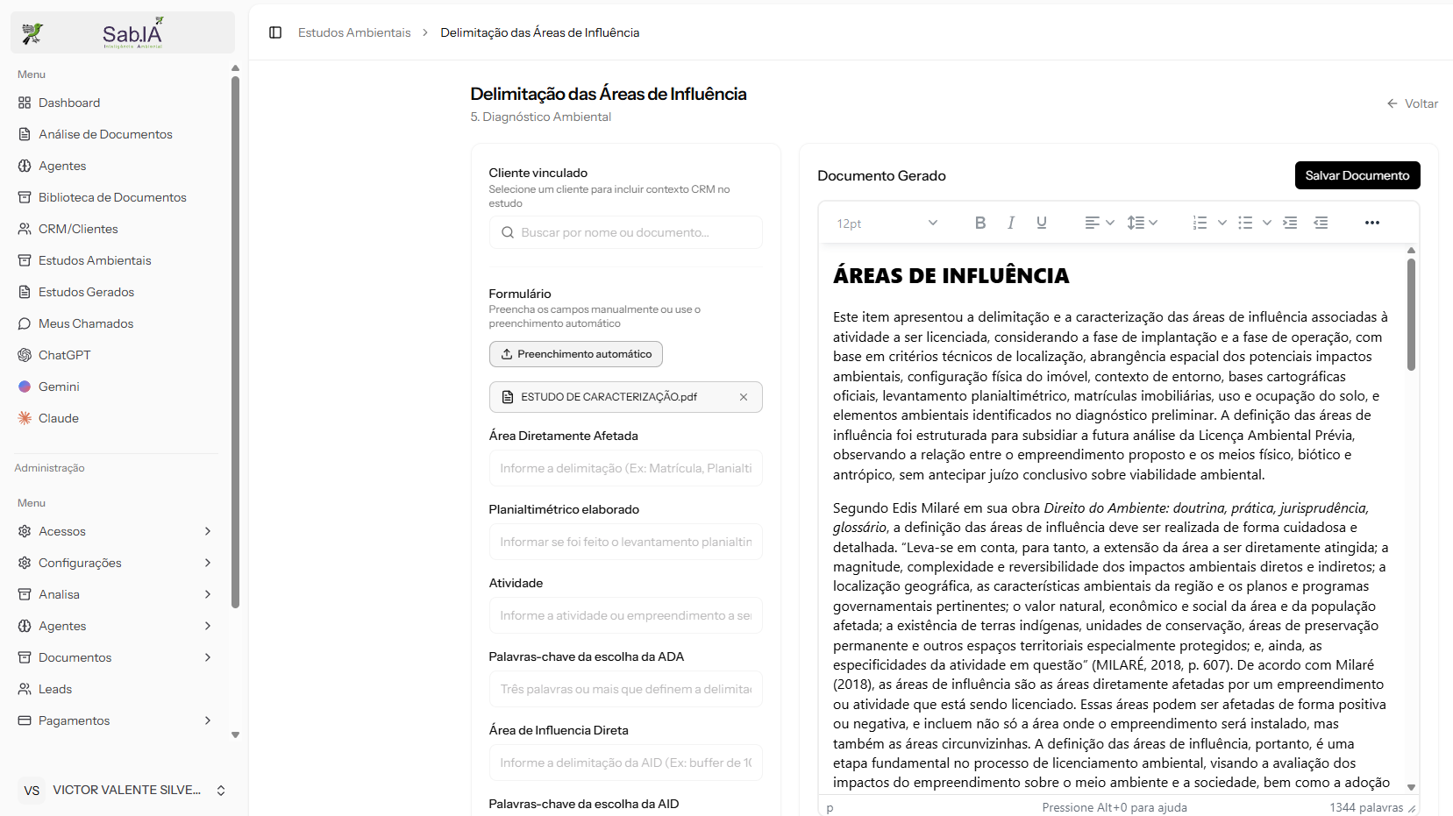This screenshot has width=1453, height=816.
Task: Remove the ESTUDO DE CARACTERIZAÇÃO.pdf file
Action: coord(744,397)
